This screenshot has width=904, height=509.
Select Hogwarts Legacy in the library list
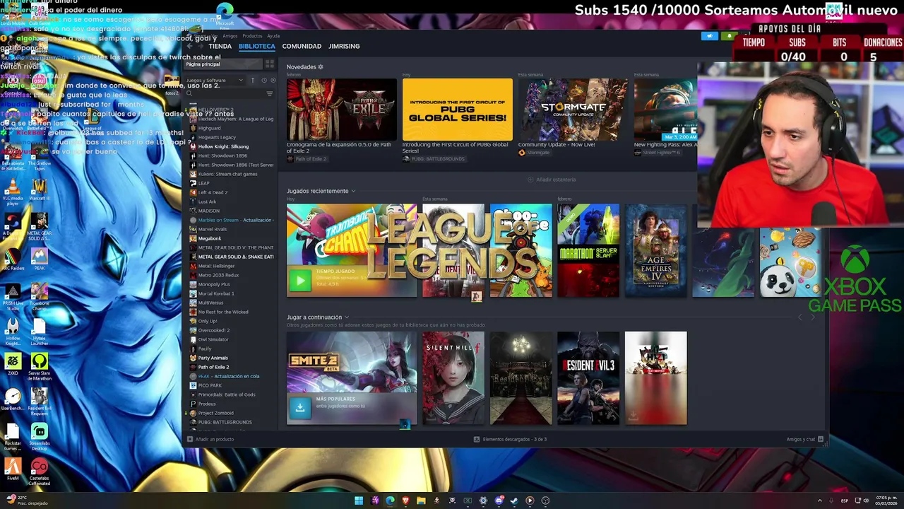tap(217, 137)
